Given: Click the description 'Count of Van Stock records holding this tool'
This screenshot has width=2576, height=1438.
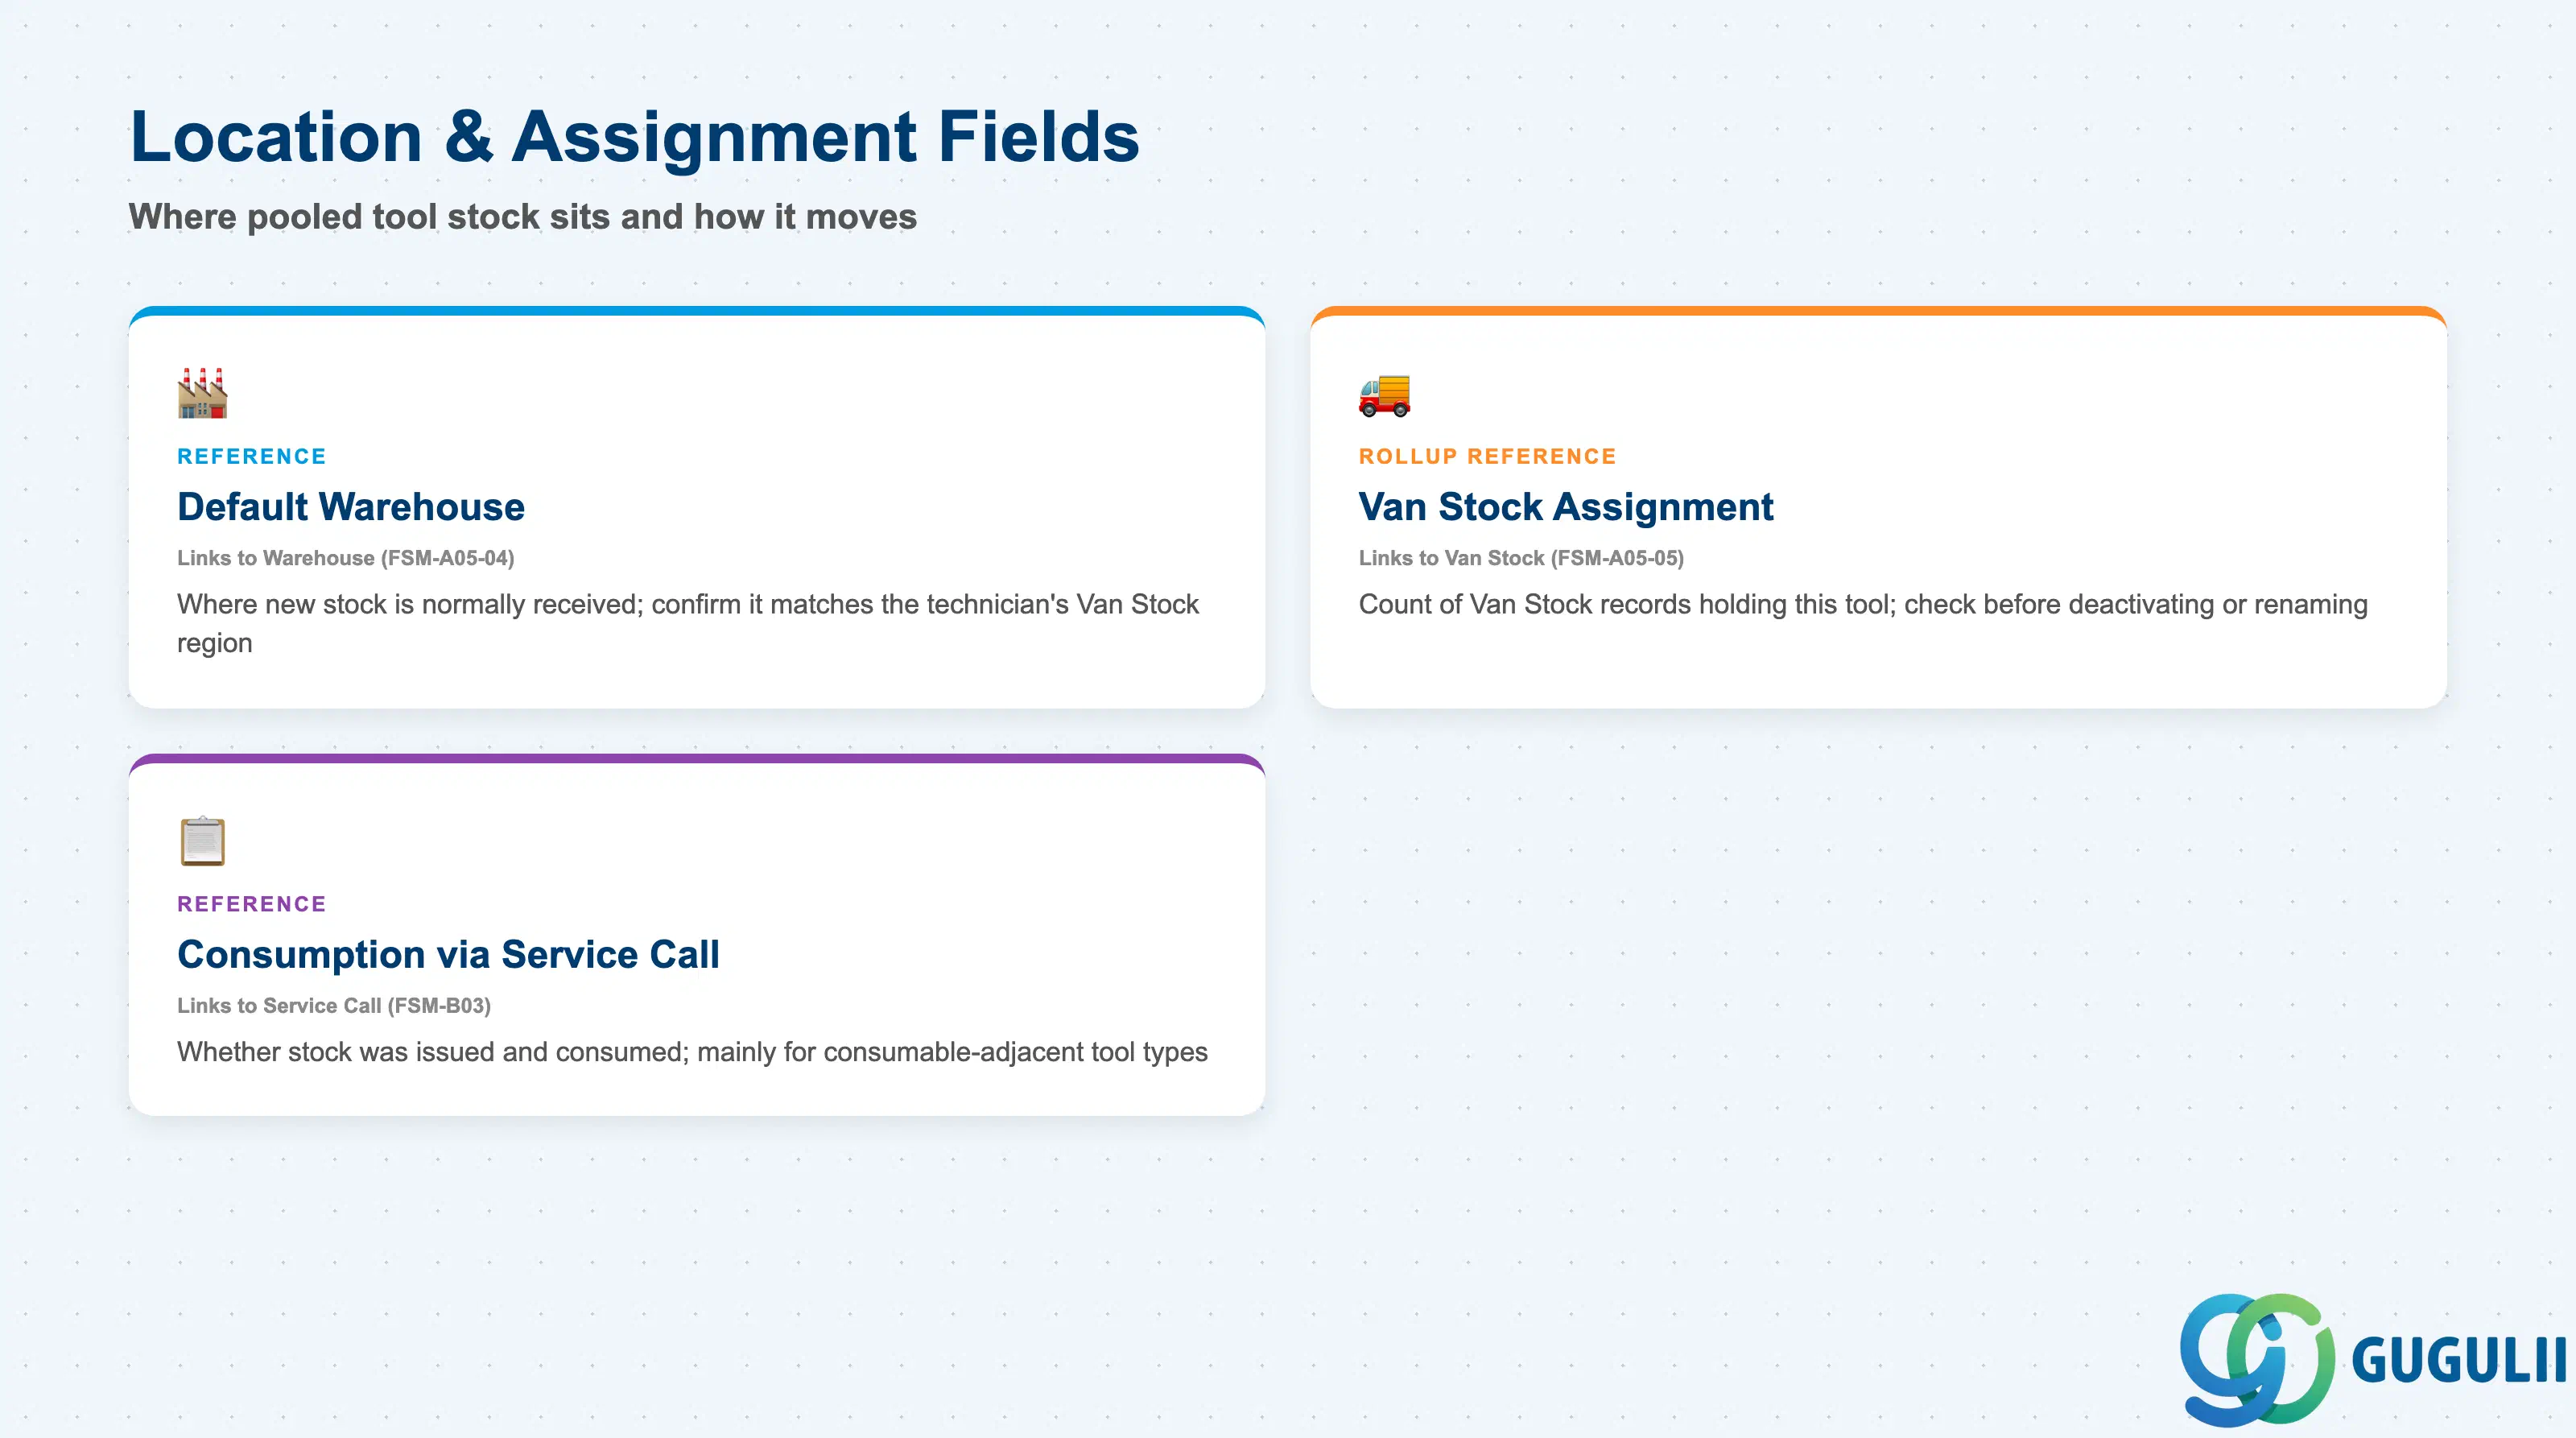Looking at the screenshot, I should 1863,604.
